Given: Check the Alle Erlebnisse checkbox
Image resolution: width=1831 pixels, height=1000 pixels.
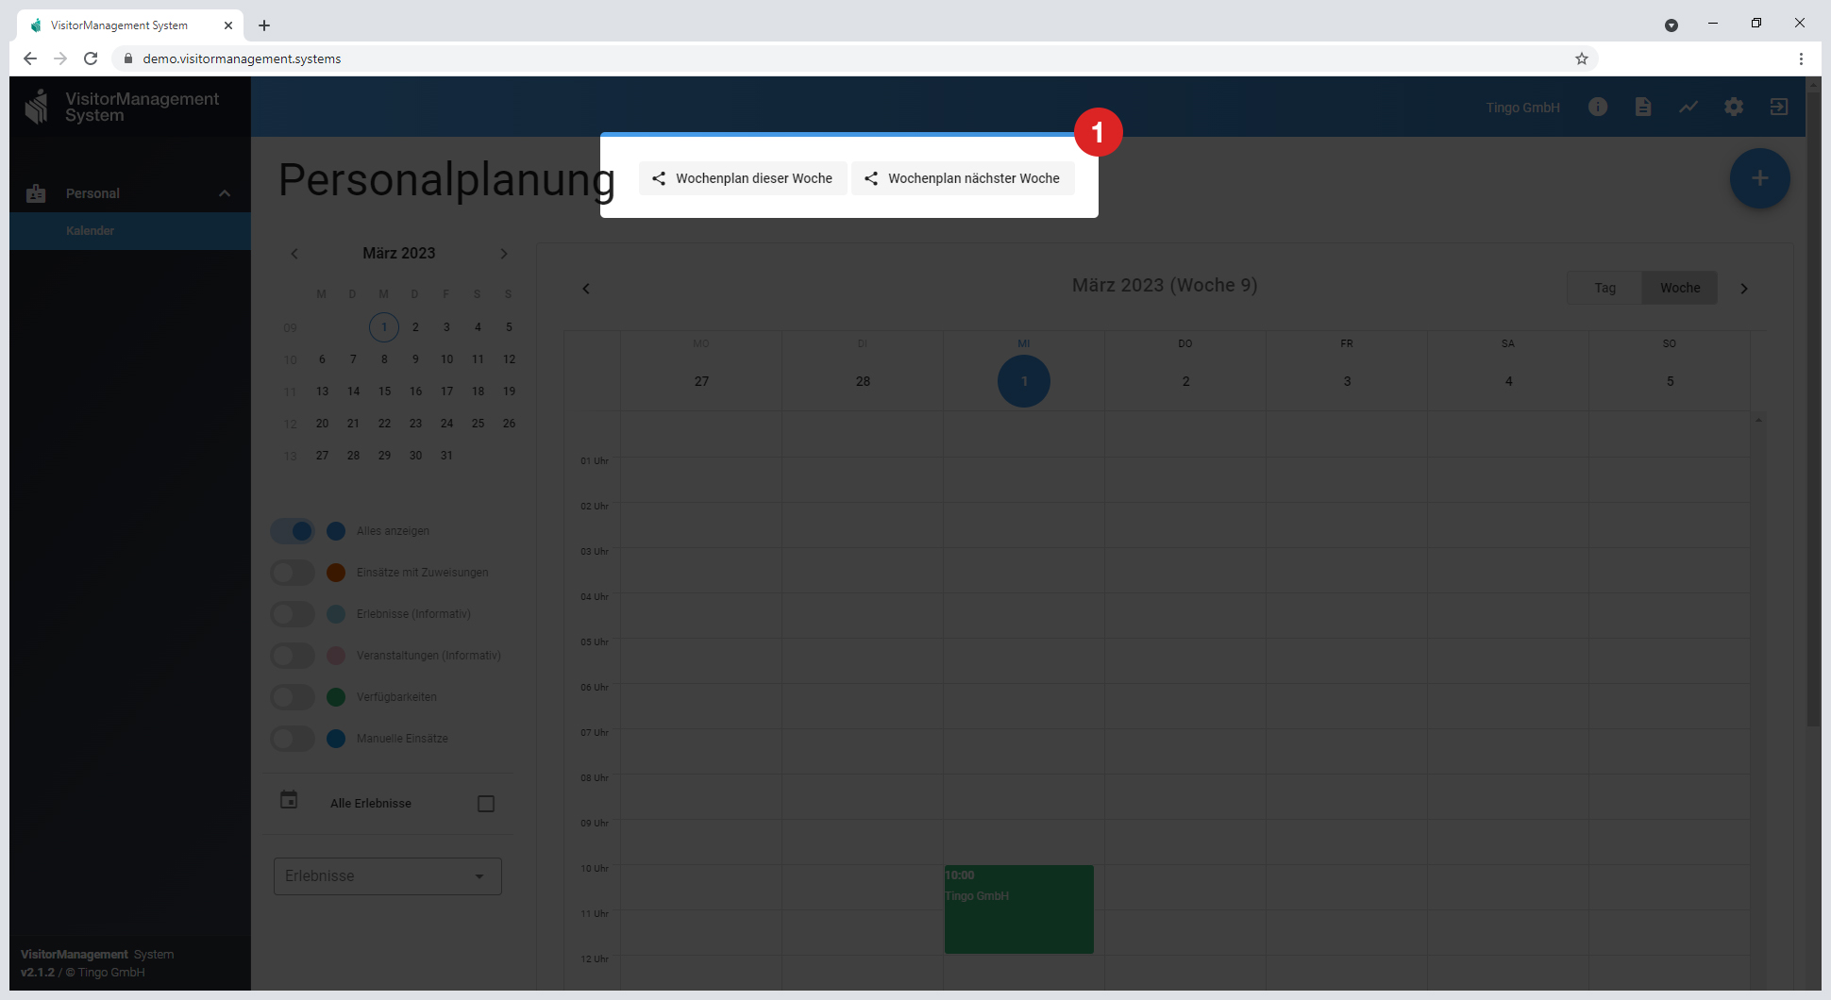Looking at the screenshot, I should [x=486, y=804].
